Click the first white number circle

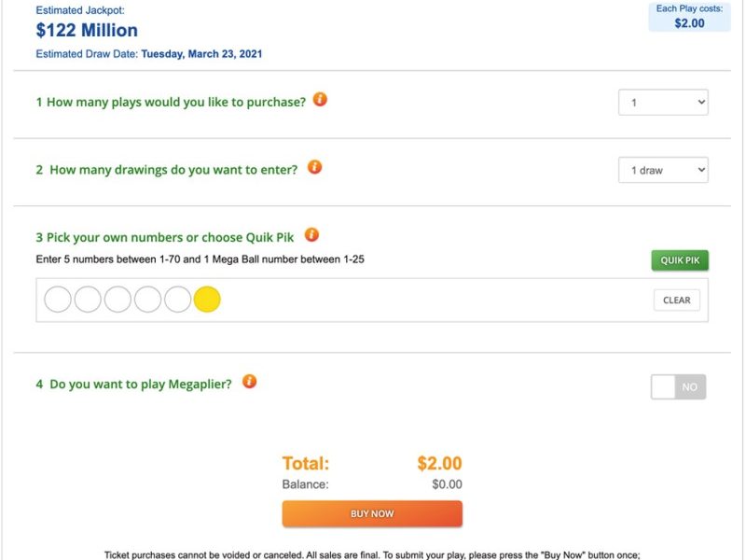click(58, 300)
